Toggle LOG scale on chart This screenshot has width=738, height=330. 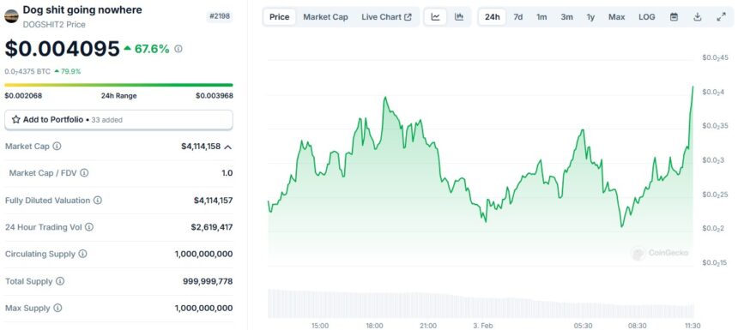647,17
